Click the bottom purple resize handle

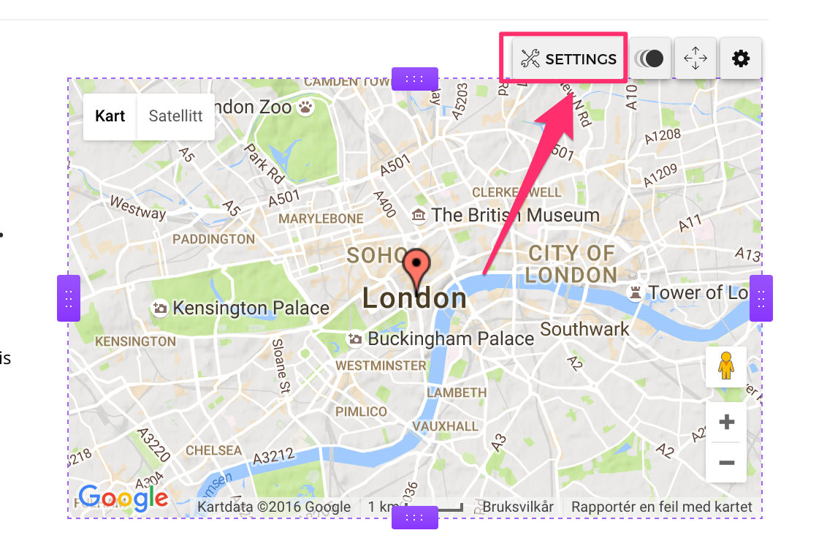[414, 518]
